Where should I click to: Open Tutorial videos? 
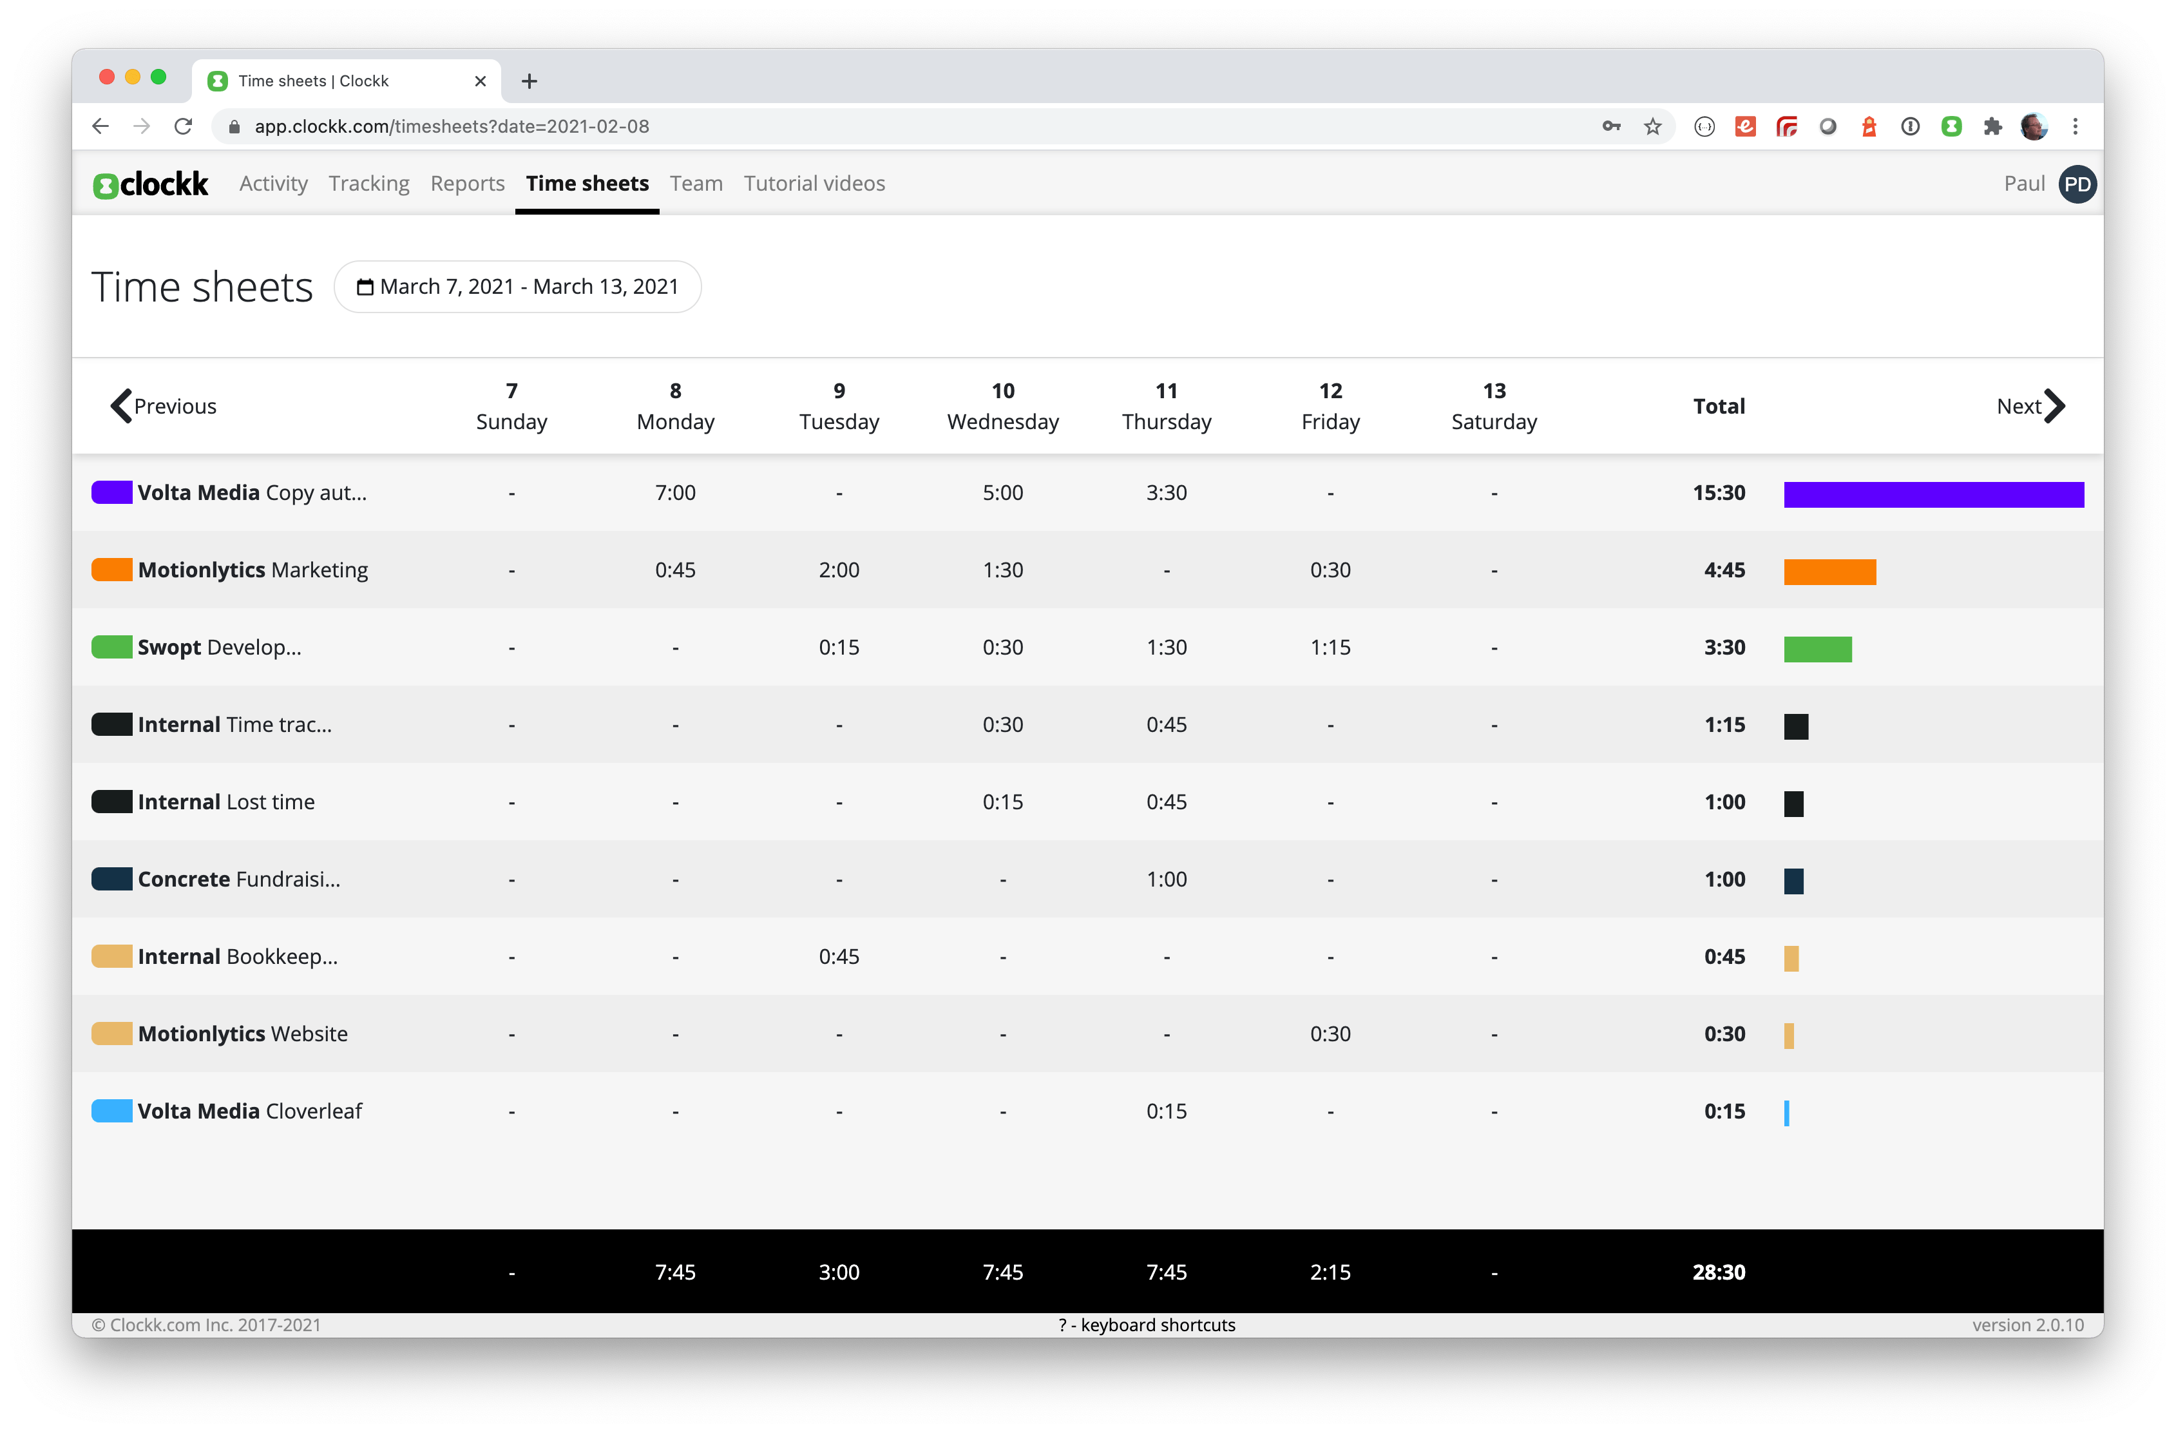click(x=814, y=184)
